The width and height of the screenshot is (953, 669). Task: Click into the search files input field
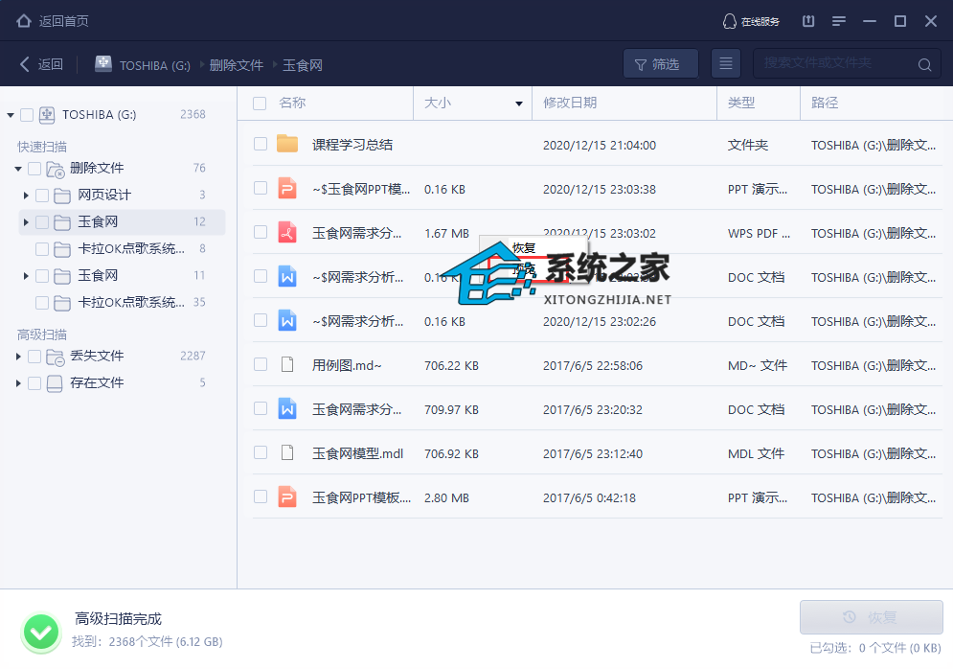coord(833,64)
